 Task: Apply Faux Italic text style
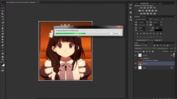(141, 34)
